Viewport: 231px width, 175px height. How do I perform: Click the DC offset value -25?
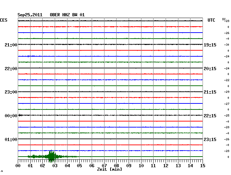[227, 116]
